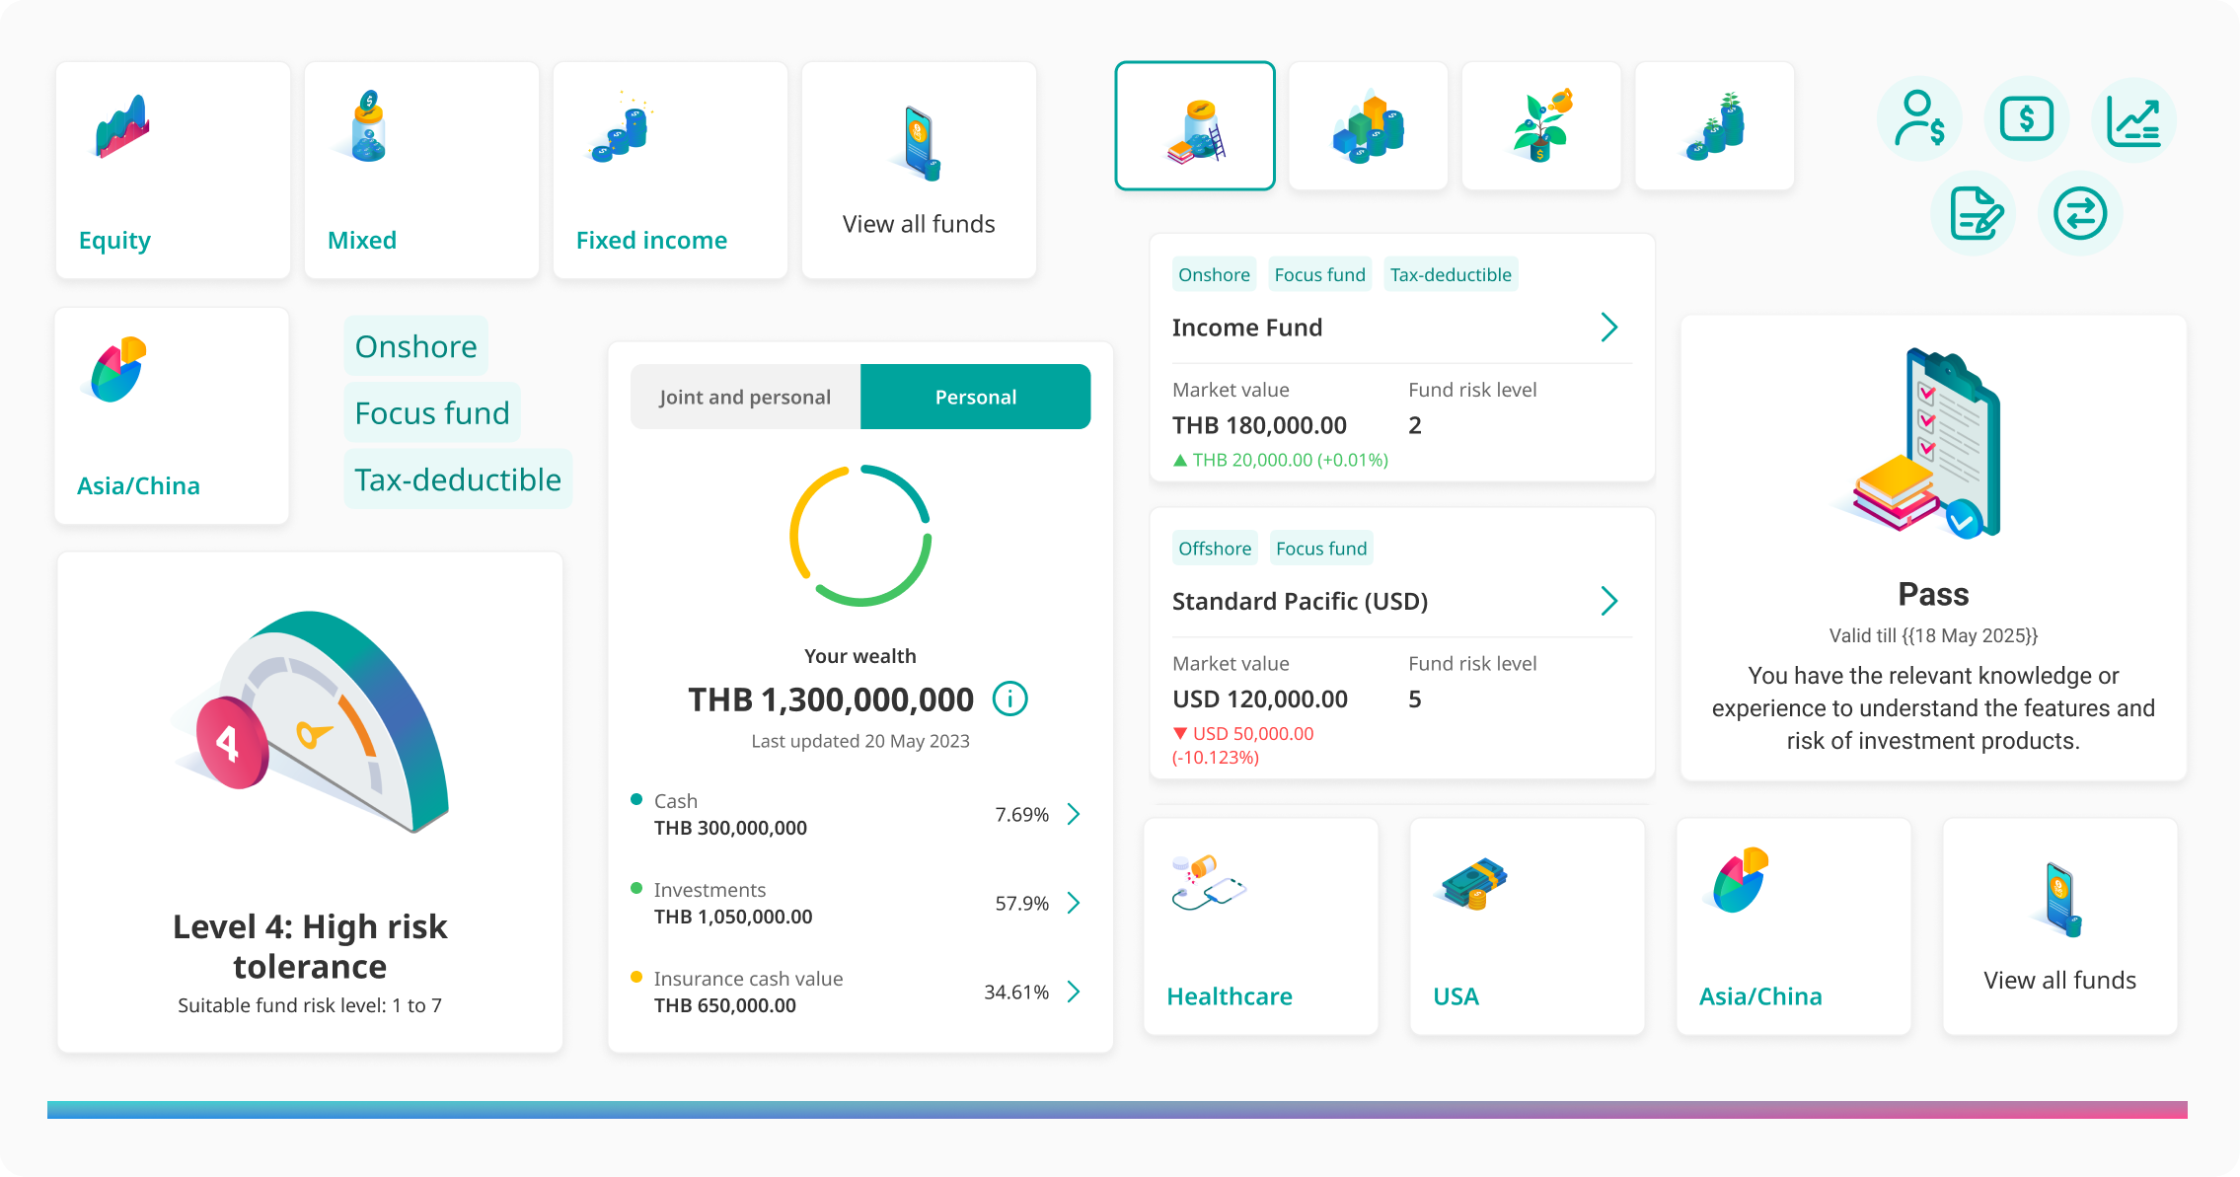The height and width of the screenshot is (1177, 2240).
Task: Select the plant with watering can thumbnail
Action: click(1541, 126)
